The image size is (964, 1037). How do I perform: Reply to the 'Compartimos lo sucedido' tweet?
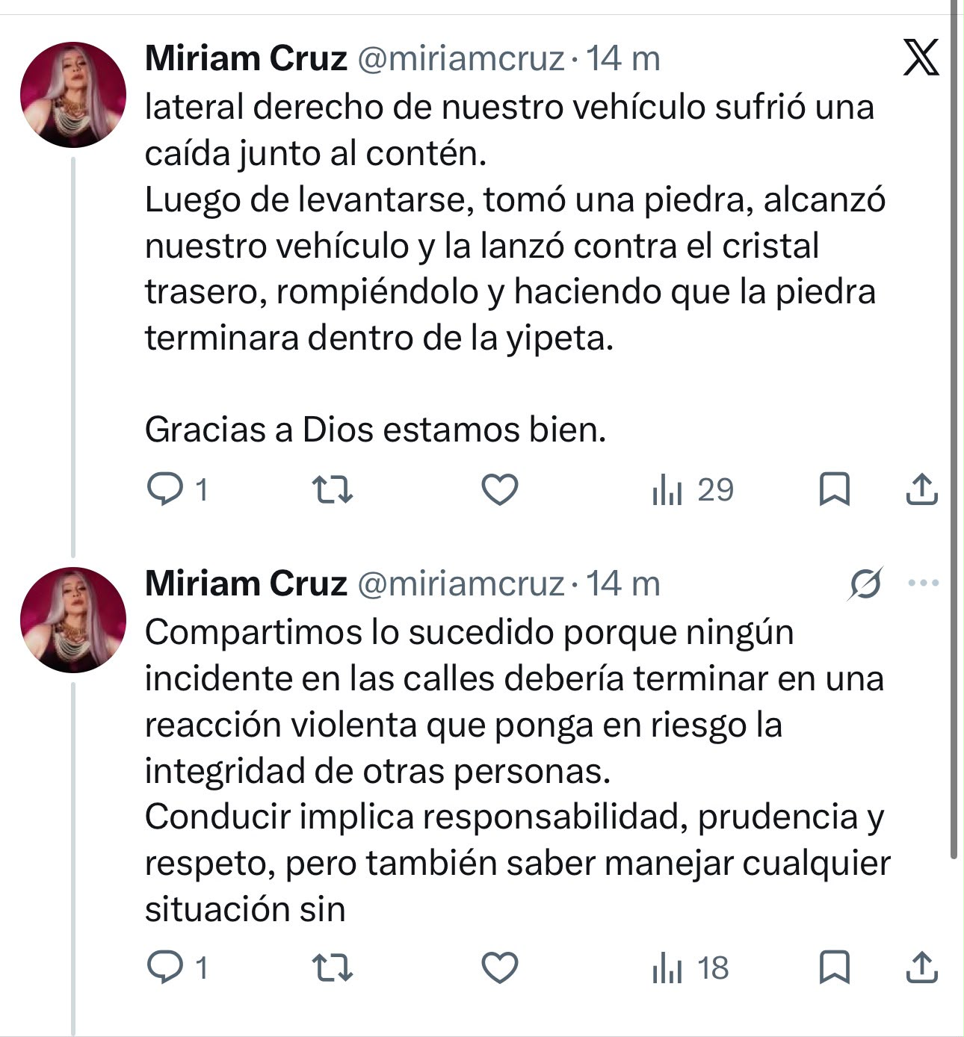178,968
